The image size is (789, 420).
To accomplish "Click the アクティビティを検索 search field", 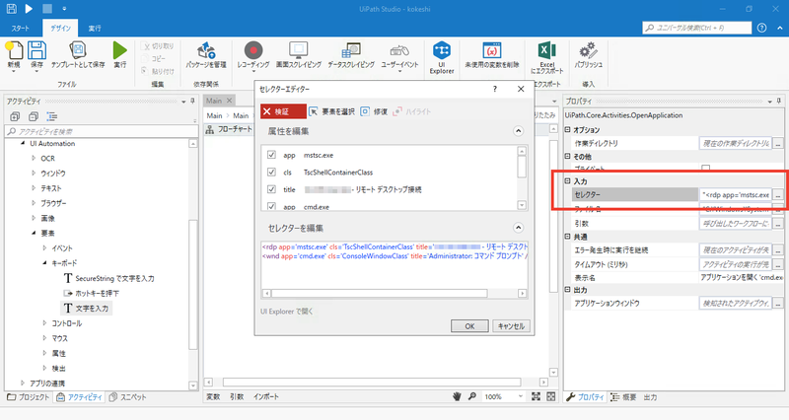I will 102,131.
